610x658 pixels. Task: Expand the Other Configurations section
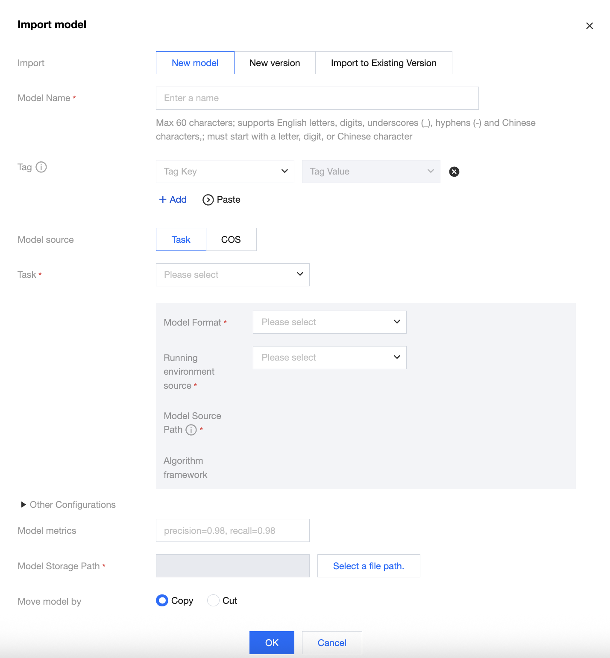coord(24,505)
